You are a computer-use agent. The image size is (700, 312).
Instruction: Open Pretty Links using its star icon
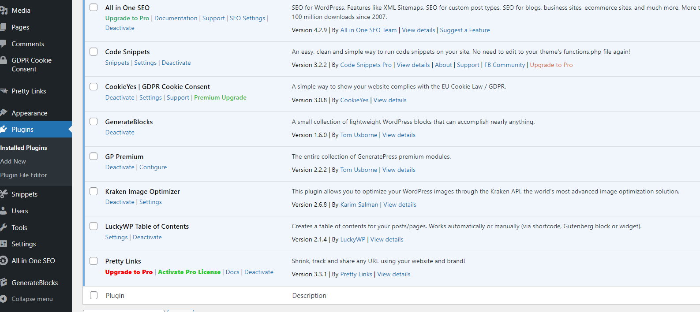pyautogui.click(x=4, y=91)
